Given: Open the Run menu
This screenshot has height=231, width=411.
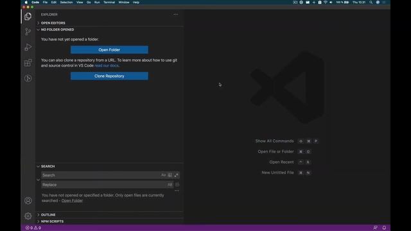Looking at the screenshot, I should 97,3.
